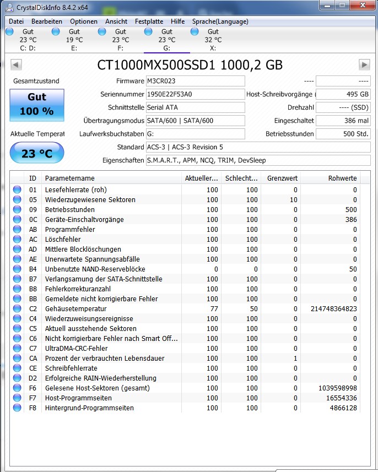Sort by the Rohwerte column header

click(x=331, y=178)
